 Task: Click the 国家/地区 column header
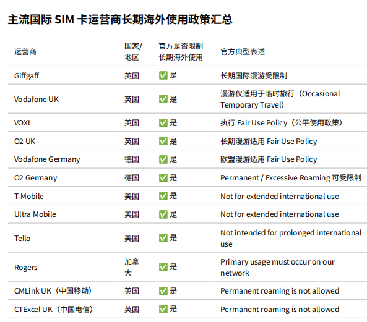133,52
